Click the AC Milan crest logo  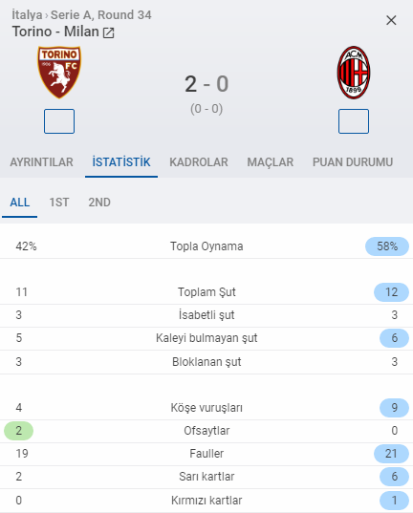(354, 73)
